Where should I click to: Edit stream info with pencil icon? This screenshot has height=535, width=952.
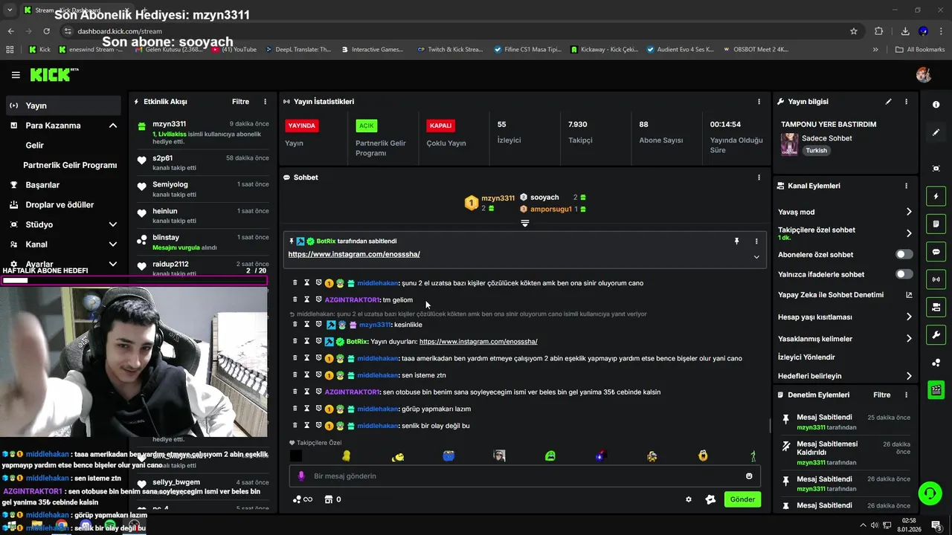[x=888, y=102]
